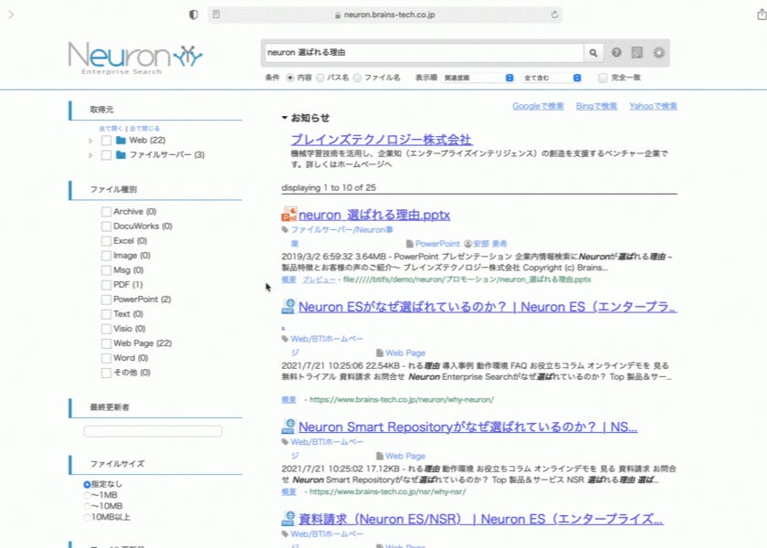Open neuron_選ばれる理由.pptx result

pos(374,215)
